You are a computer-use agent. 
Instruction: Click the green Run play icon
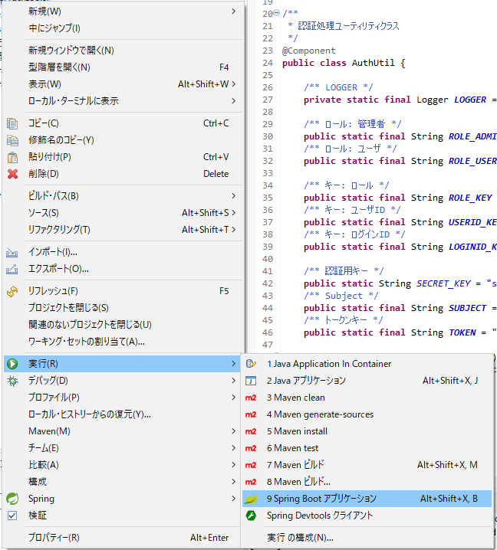tap(12, 364)
